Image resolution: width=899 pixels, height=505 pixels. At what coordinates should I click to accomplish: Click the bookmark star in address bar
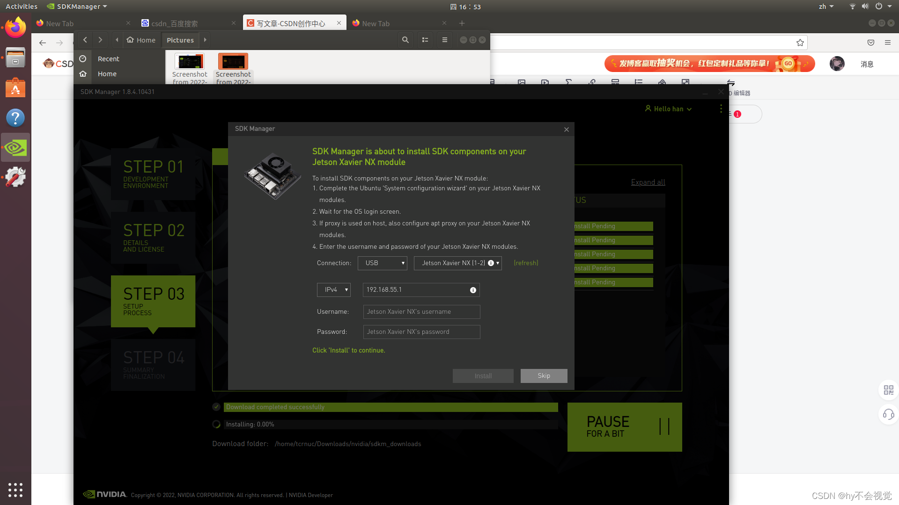point(800,43)
